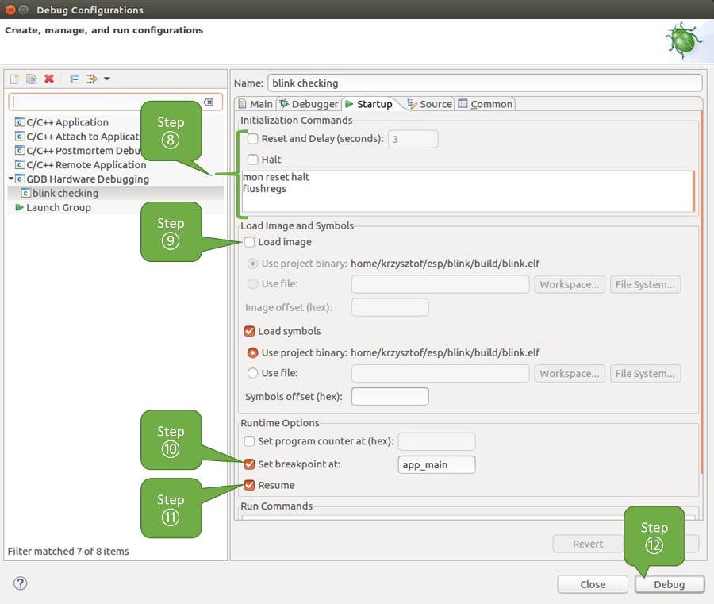714x604 pixels.
Task: Click the Duplicate launch configuration icon
Action: coord(32,79)
